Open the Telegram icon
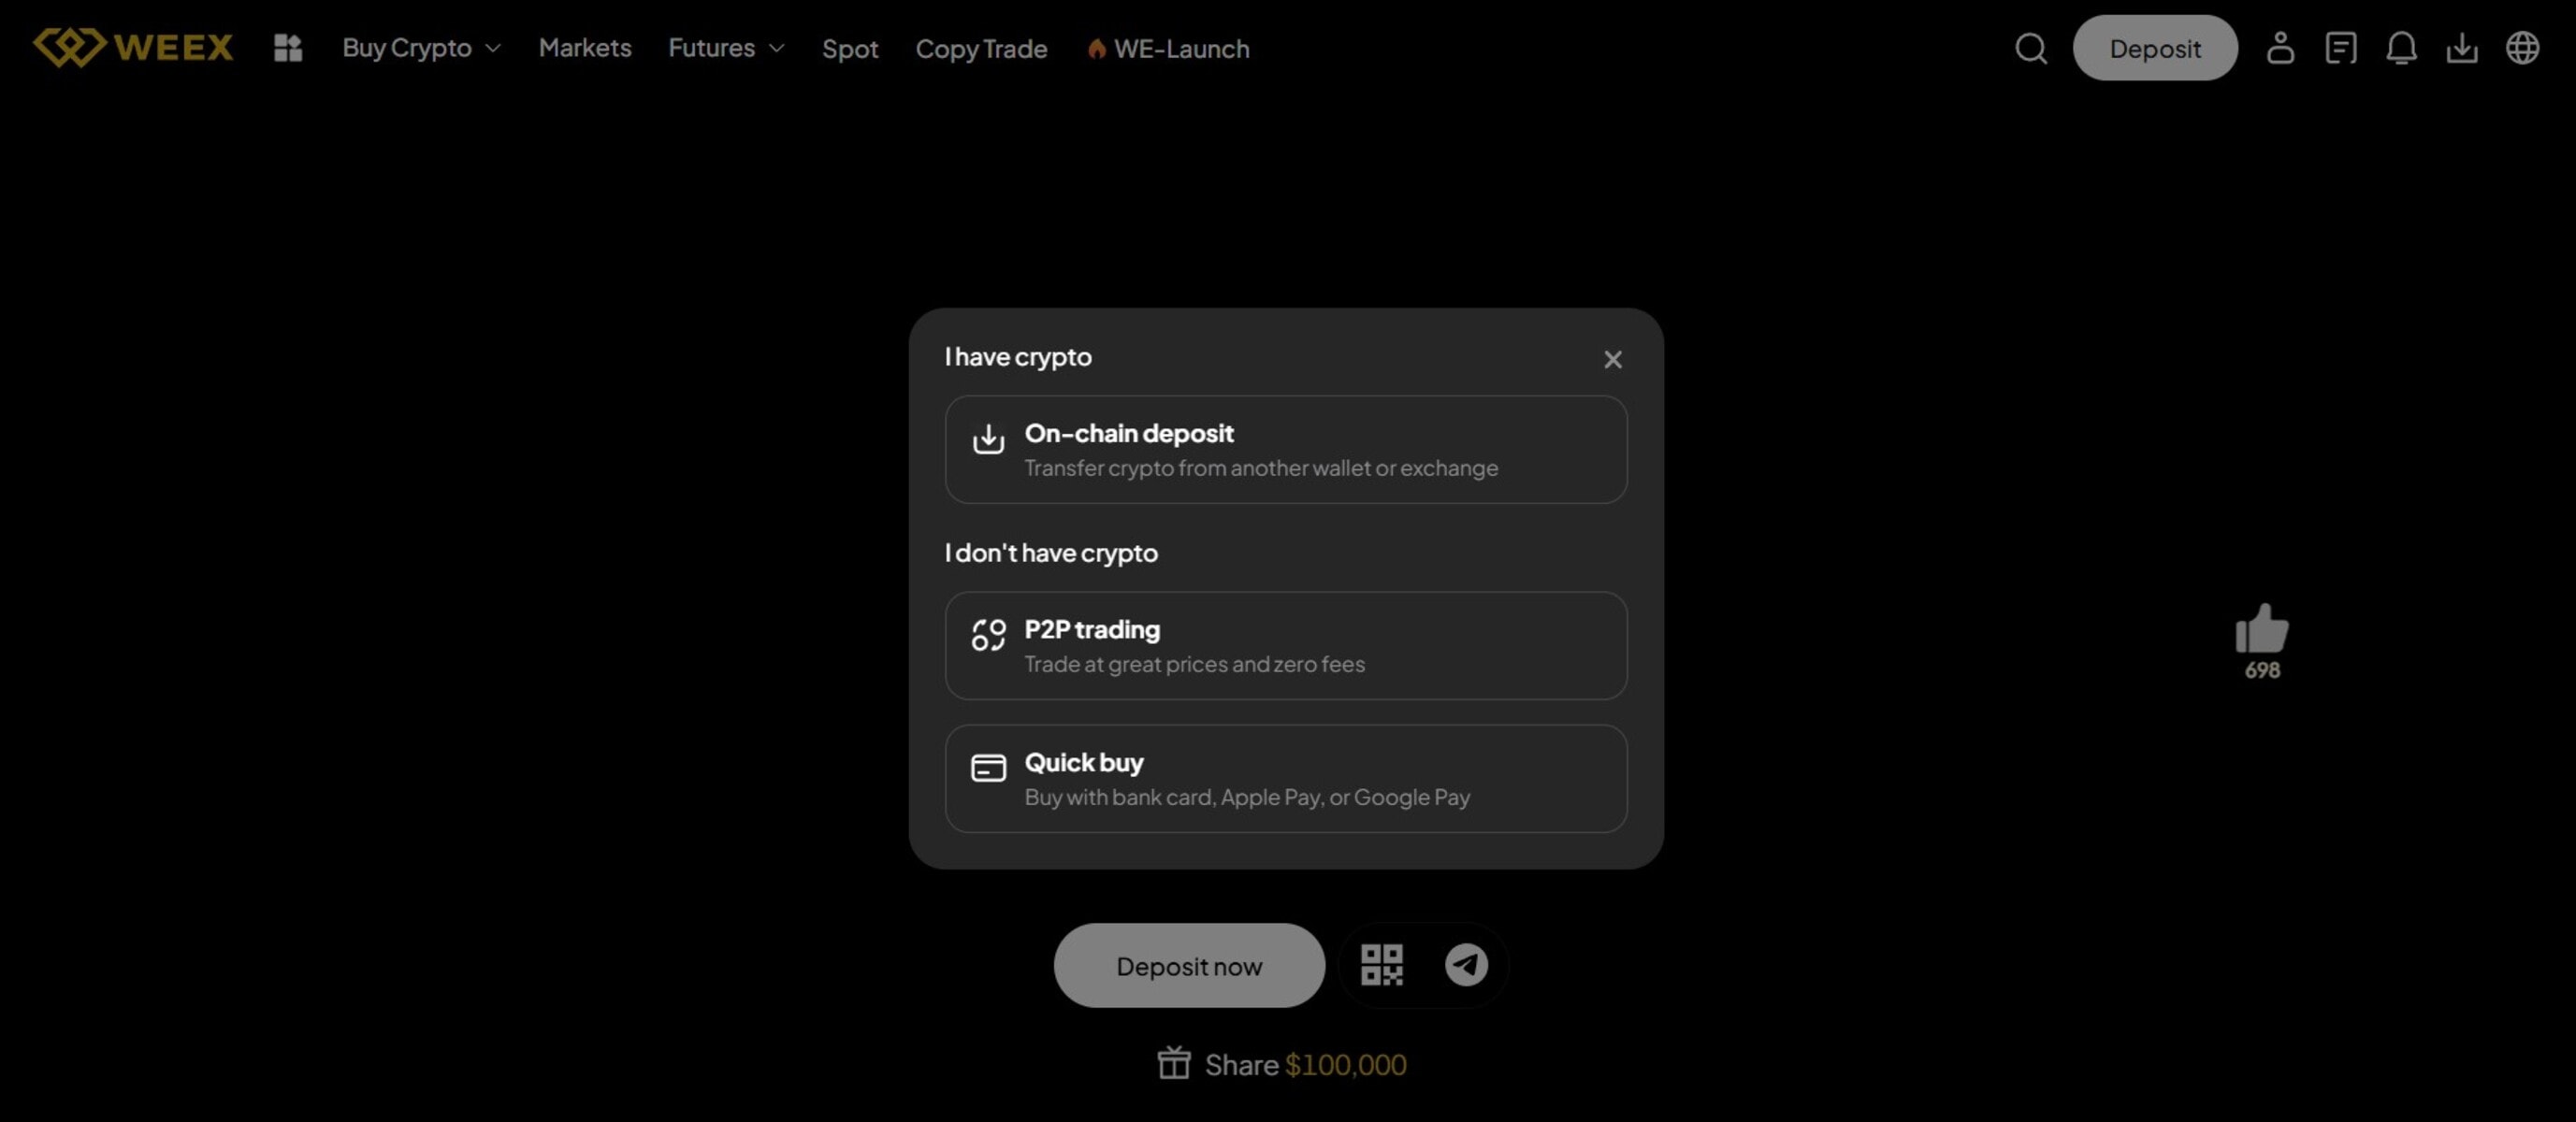Viewport: 2576px width, 1122px height. (x=1466, y=965)
